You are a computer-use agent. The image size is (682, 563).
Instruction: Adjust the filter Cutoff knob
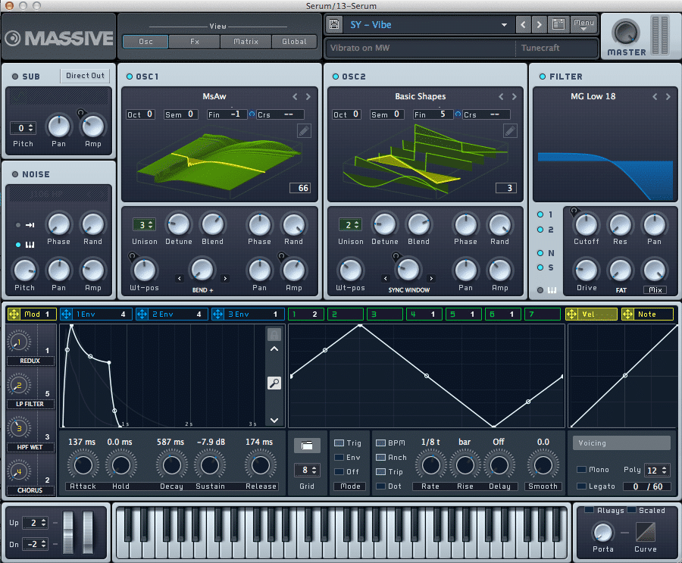(x=586, y=224)
